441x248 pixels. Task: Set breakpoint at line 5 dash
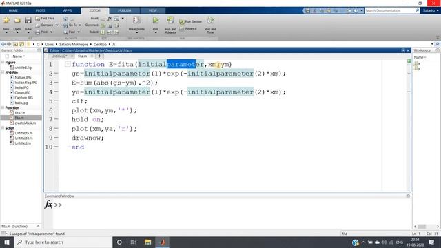pos(57,101)
